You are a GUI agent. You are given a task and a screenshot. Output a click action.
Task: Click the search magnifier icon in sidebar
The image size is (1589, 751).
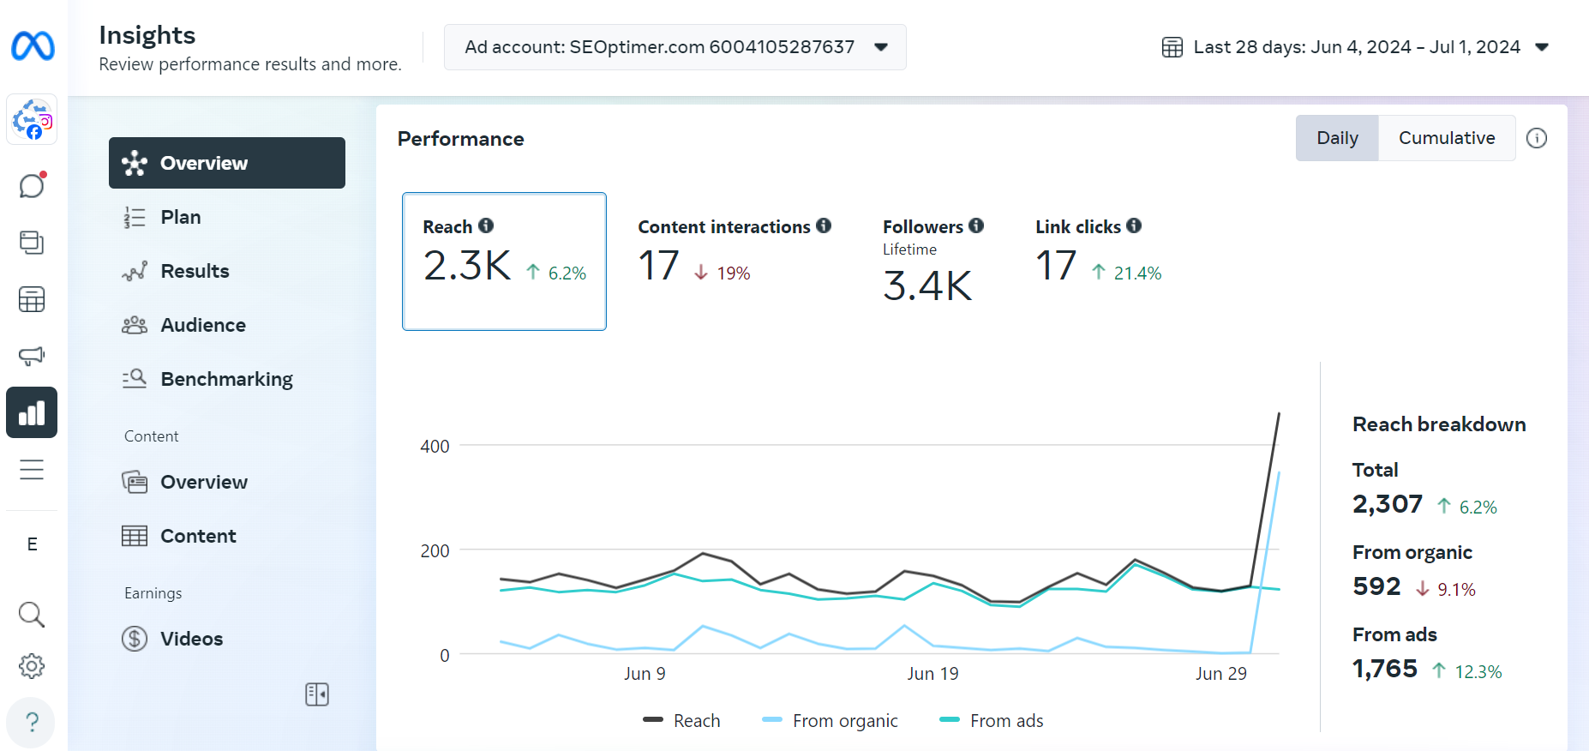pyautogui.click(x=32, y=614)
